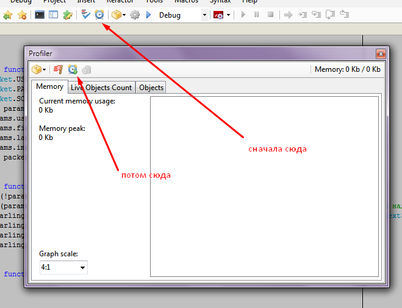The height and width of the screenshot is (308, 402).
Task: Open the command prompt toolbar icon
Action: coord(40,15)
